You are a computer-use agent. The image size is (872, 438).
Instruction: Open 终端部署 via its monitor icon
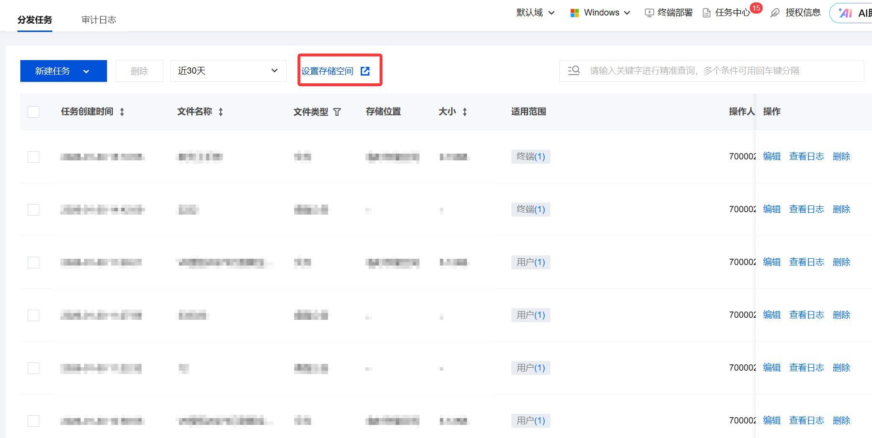click(x=649, y=13)
